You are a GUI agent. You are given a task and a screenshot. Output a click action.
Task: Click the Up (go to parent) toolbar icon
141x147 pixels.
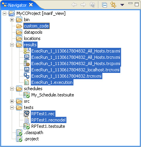[92, 5]
